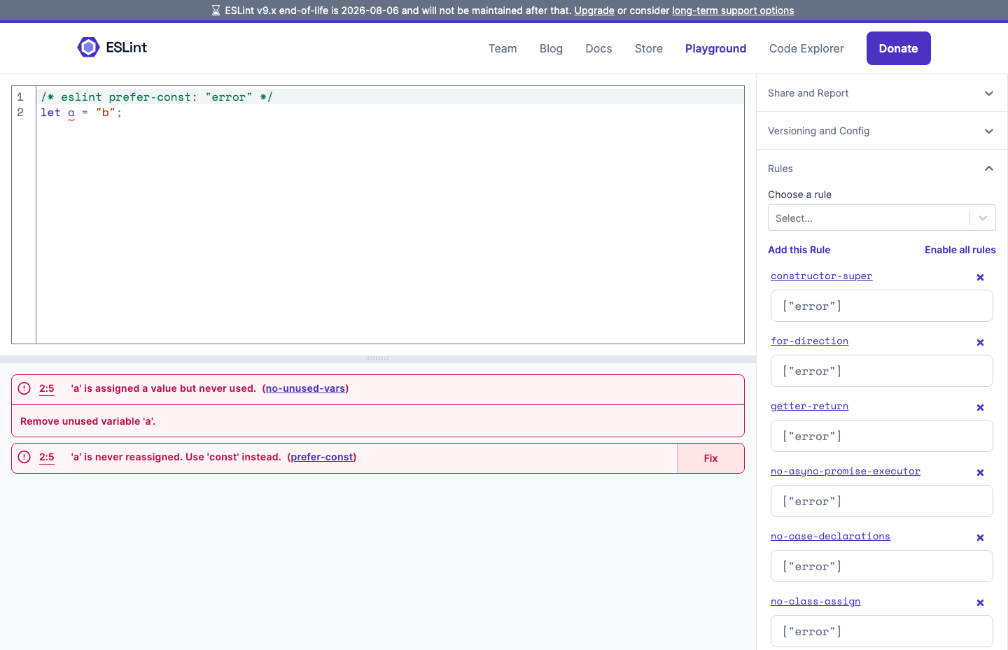The image size is (1008, 650).
Task: Open the Choose a rule dropdown
Action: pyautogui.click(x=882, y=218)
